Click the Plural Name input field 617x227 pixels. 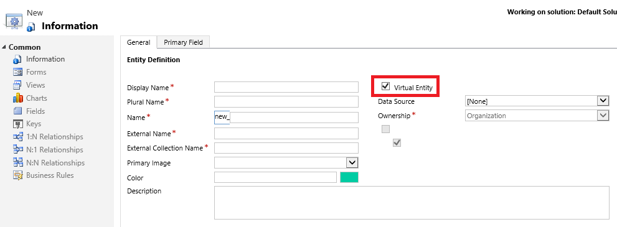pyautogui.click(x=286, y=102)
